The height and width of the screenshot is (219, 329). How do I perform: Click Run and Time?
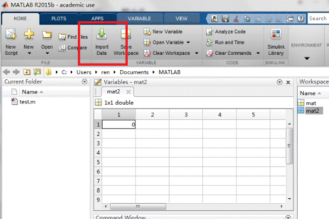pos(225,42)
